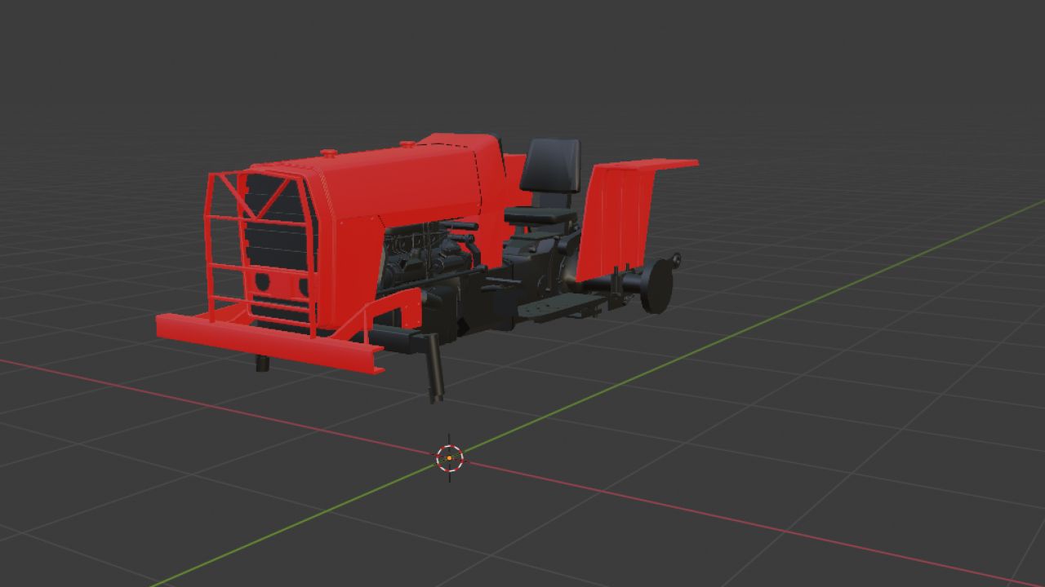Viewport: 1045px width, 587px height.
Task: Click the 3D cursor at world origin
Action: coord(449,458)
